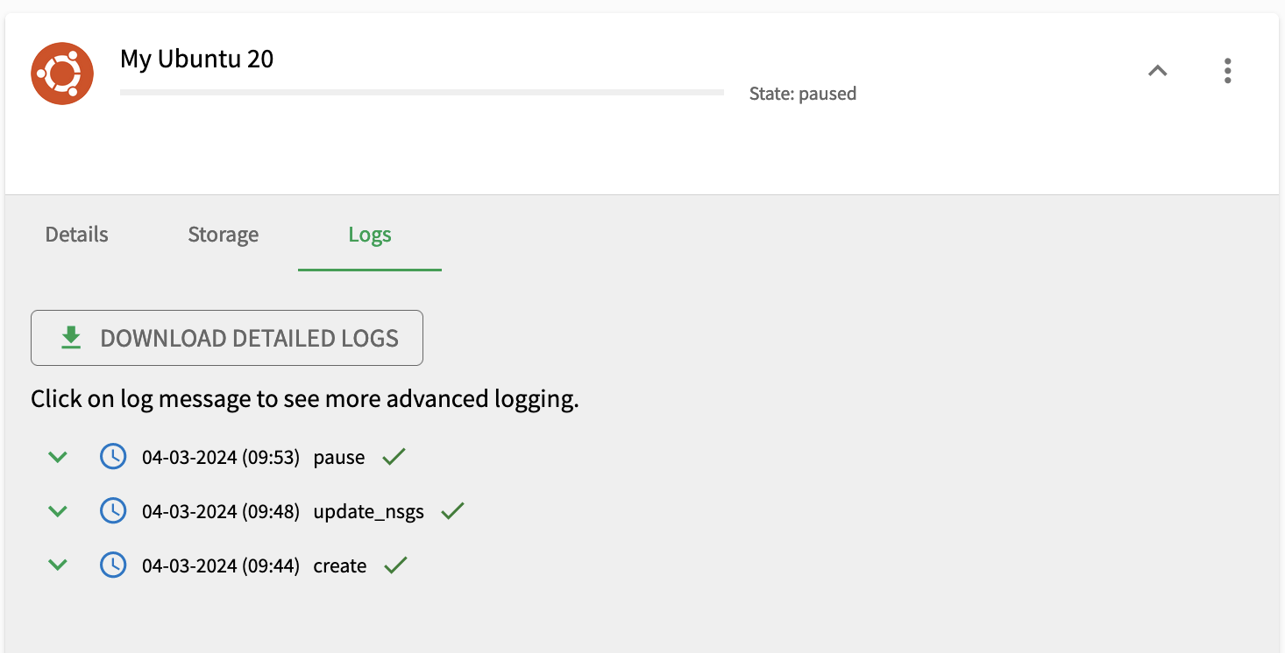Open the pause log message text
Viewport: 1285px width, 653px height.
(x=339, y=457)
